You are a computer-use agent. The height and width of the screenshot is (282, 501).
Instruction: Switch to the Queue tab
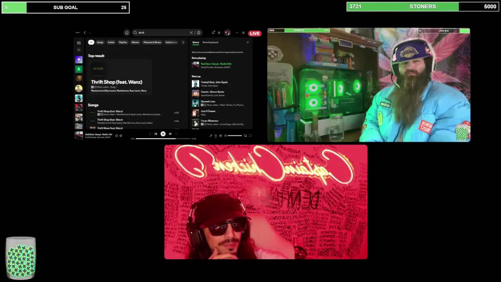pos(196,42)
